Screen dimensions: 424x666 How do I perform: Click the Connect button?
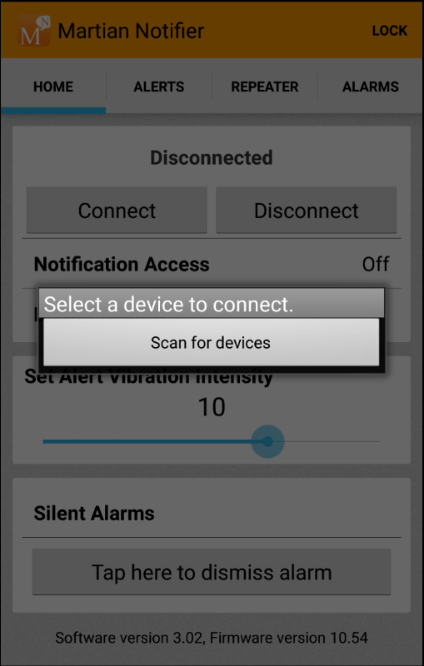[117, 211]
